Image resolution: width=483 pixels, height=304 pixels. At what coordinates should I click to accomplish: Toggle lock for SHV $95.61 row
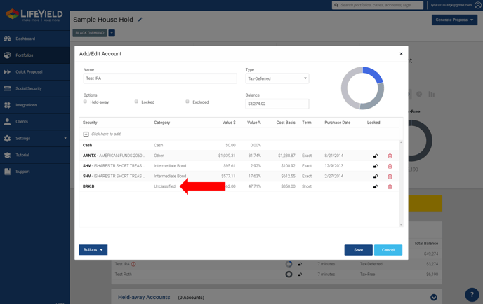[x=375, y=166]
